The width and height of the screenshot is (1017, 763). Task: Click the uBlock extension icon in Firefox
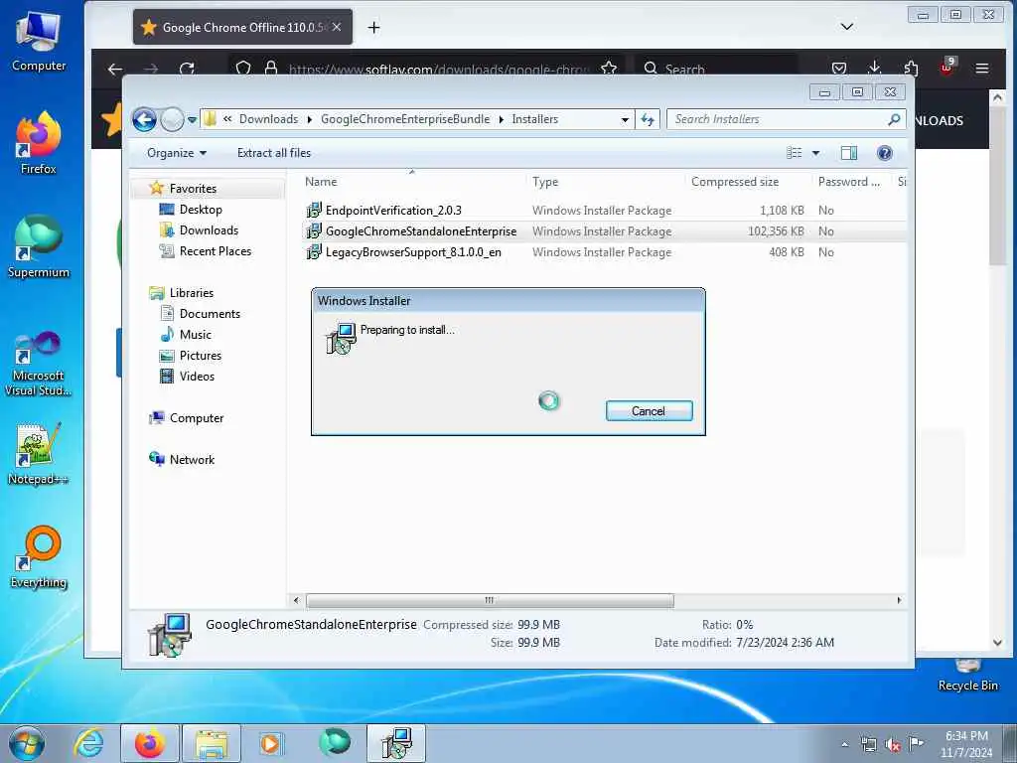click(x=946, y=67)
